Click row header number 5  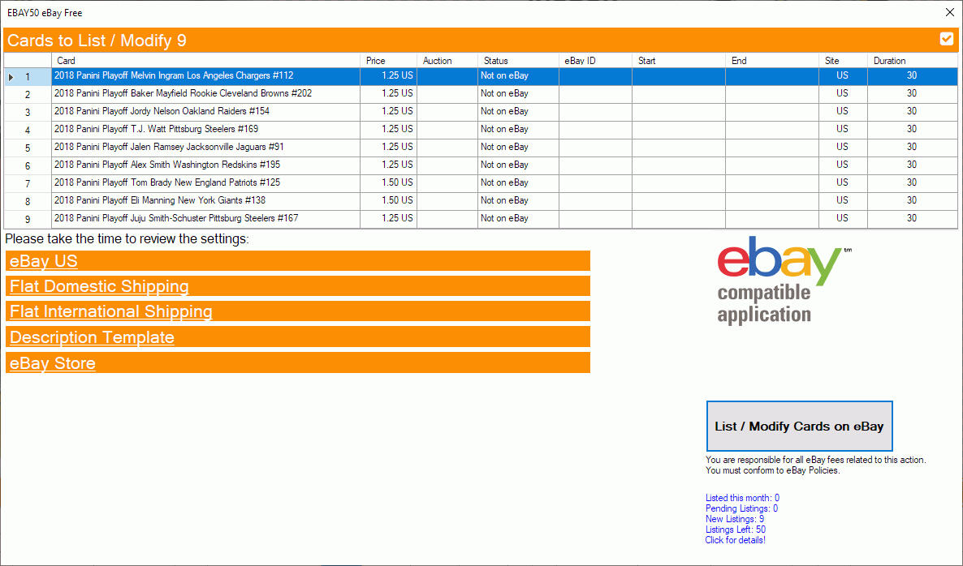click(28, 148)
